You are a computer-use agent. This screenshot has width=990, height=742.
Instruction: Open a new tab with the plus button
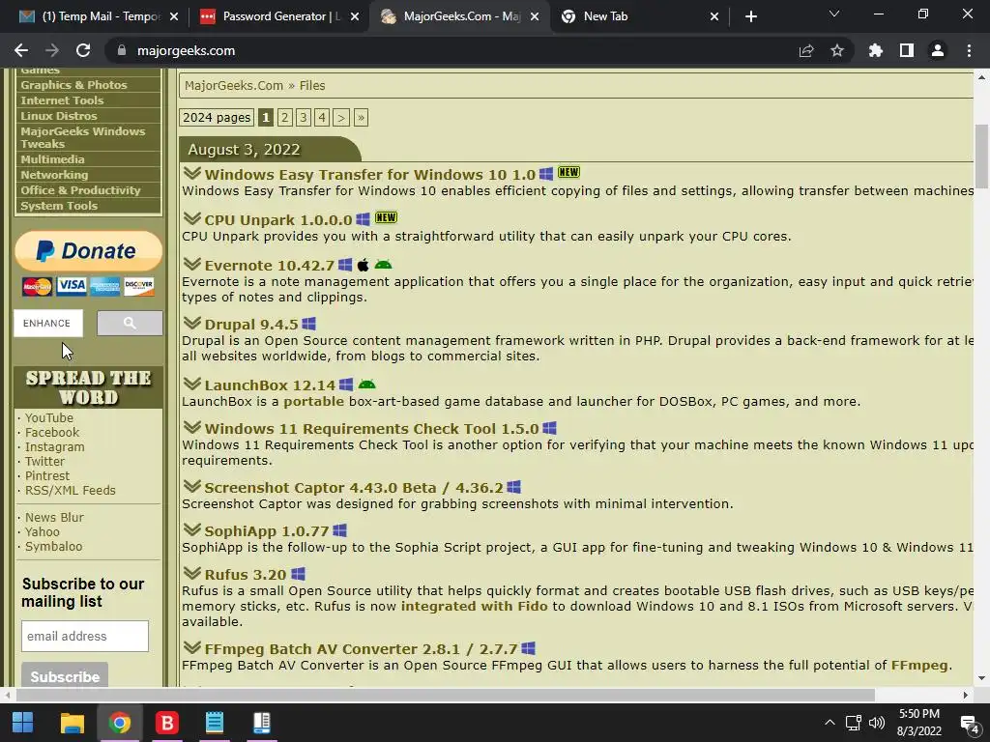[750, 16]
